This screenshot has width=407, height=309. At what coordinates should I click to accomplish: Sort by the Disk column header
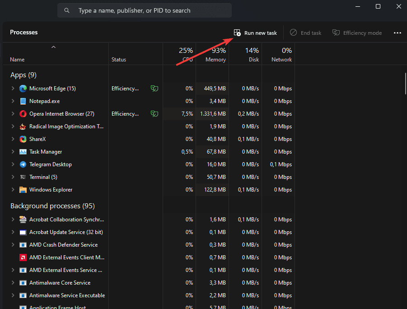[x=245, y=54]
